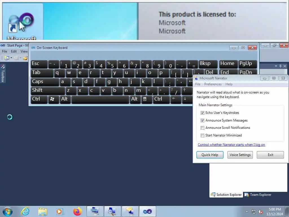
Task: Open Help menu in Microsoft Narrator
Action: point(229,84)
